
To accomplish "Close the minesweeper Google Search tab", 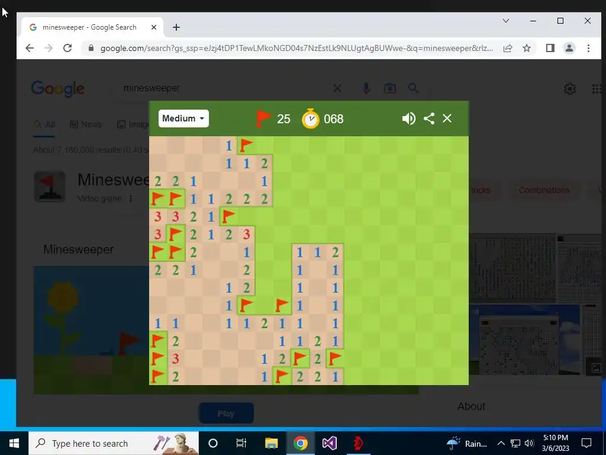I will click(x=154, y=27).
